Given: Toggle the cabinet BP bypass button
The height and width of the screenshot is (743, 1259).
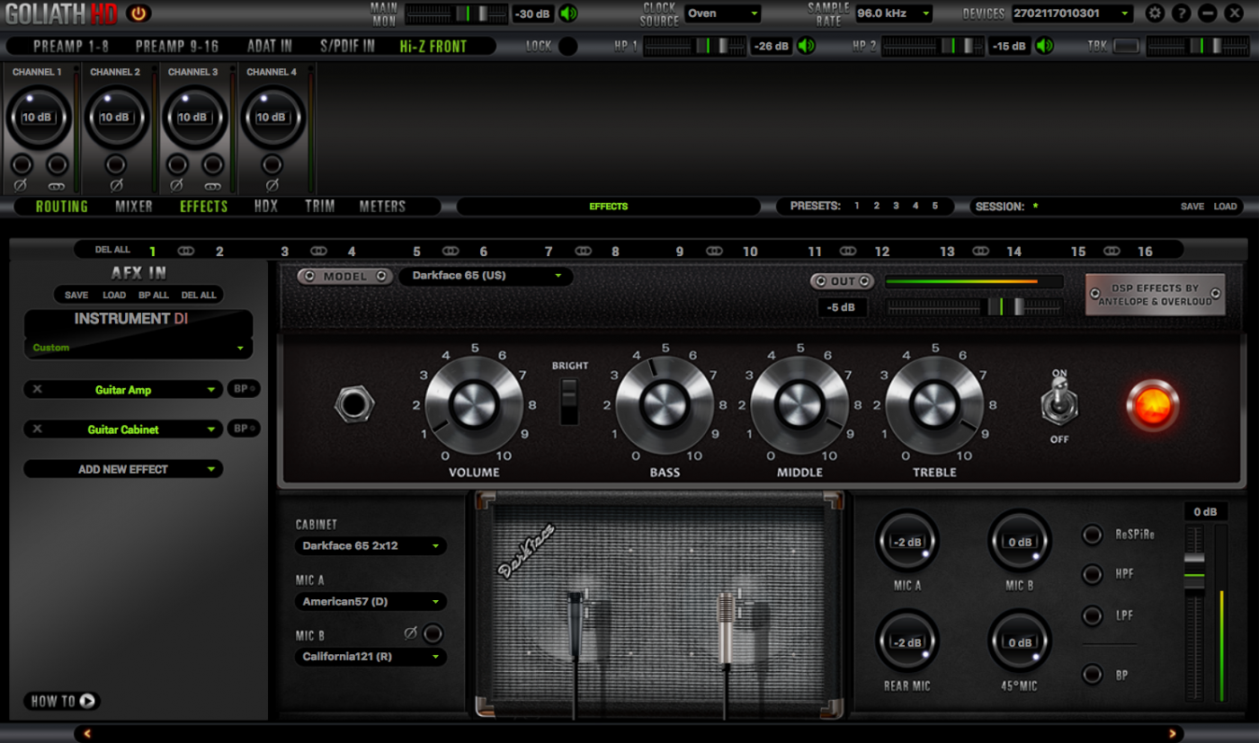Looking at the screenshot, I should coord(1092,675).
